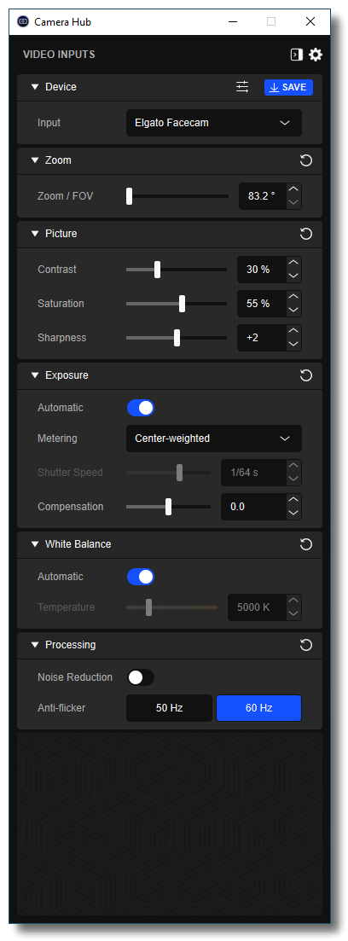
Task: Collapse the Picture section
Action: pyautogui.click(x=35, y=234)
